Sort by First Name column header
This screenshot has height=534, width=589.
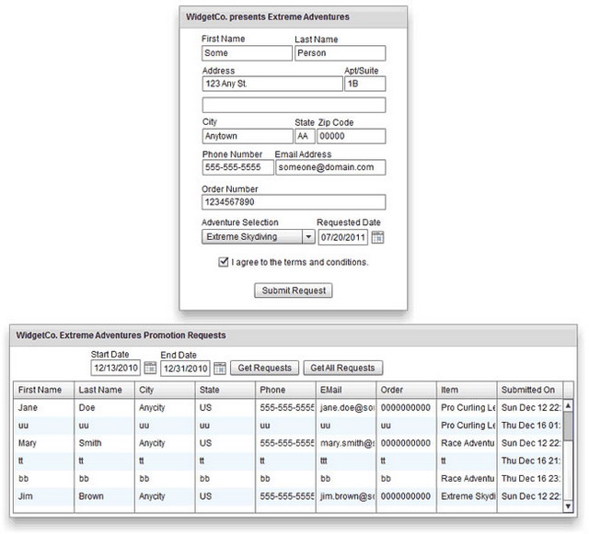coord(44,390)
